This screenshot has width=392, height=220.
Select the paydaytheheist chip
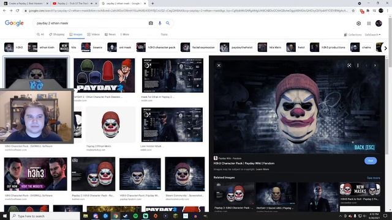click(x=236, y=48)
